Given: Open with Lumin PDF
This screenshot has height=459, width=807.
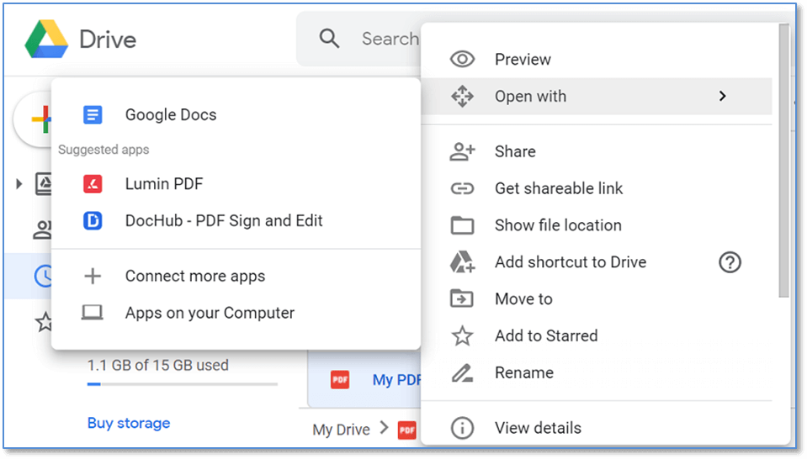Looking at the screenshot, I should tap(236, 183).
